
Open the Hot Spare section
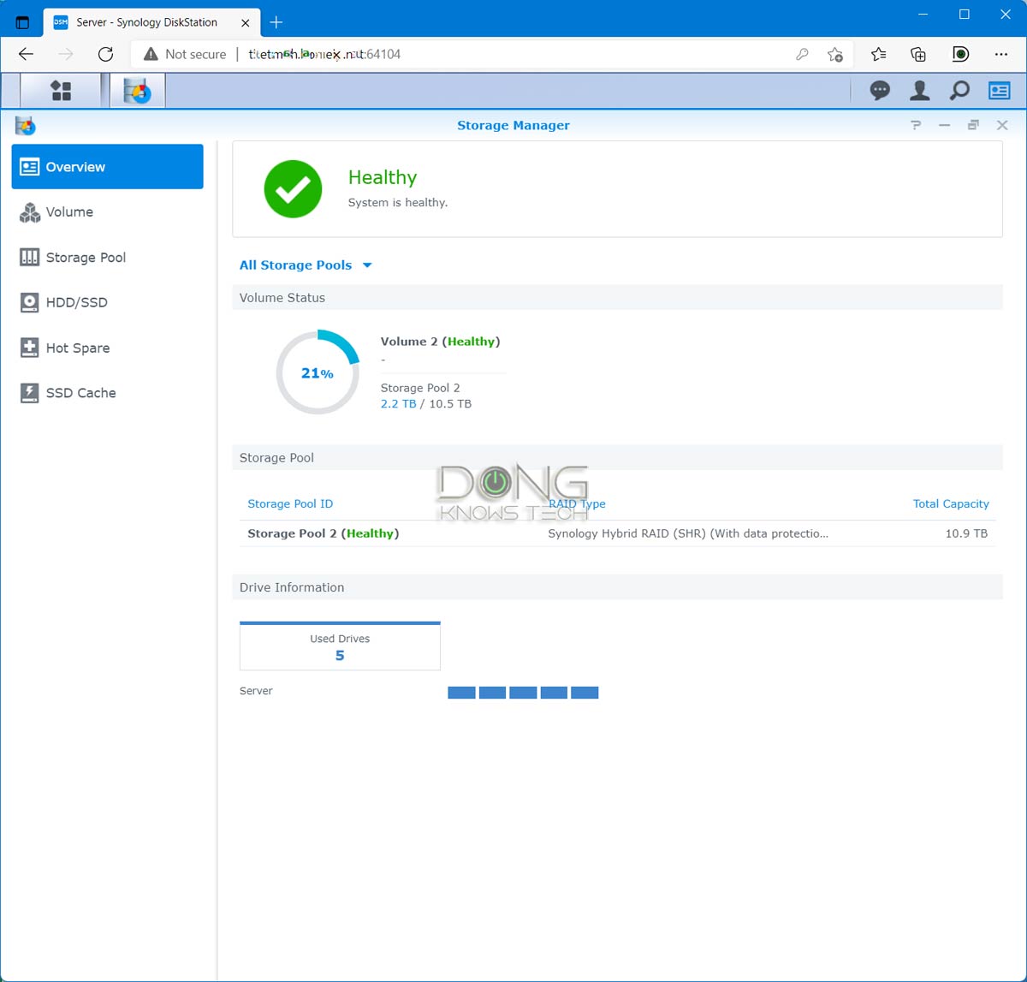tap(107, 348)
